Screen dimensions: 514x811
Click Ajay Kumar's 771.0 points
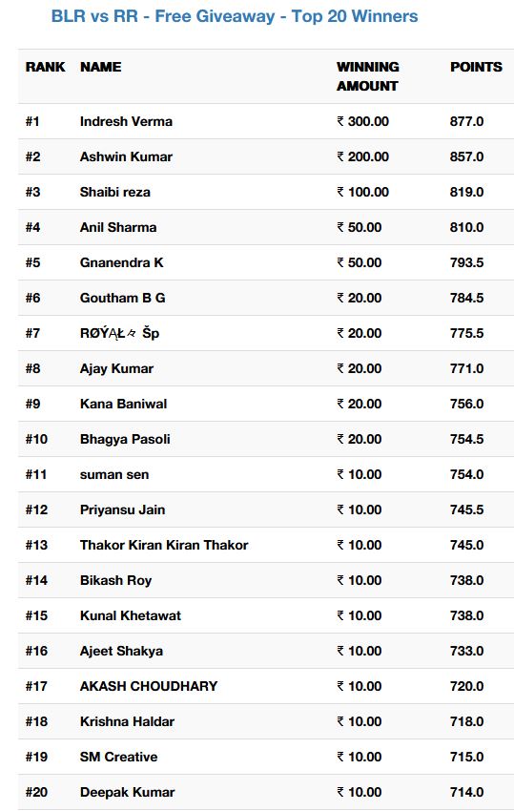coord(466,368)
